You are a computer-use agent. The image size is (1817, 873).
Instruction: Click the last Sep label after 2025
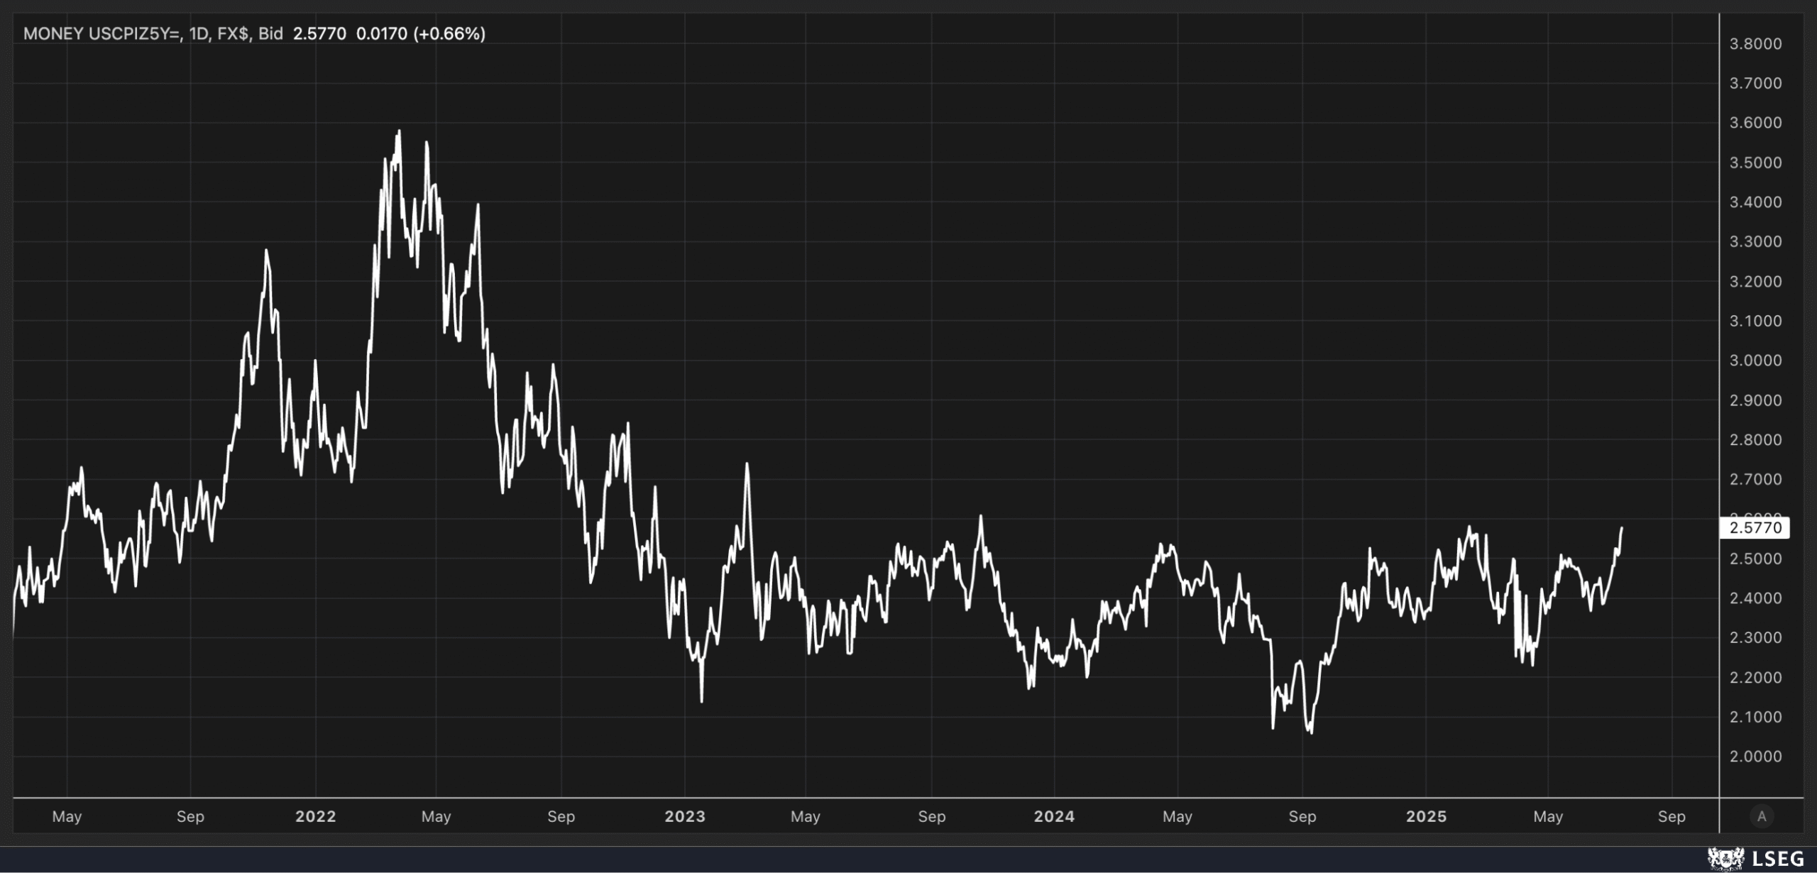(1671, 817)
